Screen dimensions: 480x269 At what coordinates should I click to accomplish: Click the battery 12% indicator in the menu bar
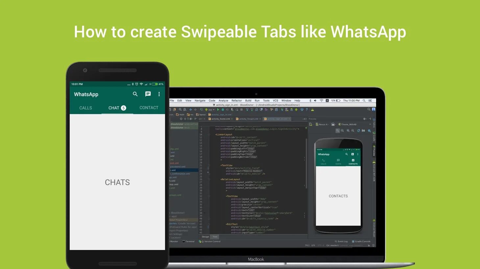(335, 101)
